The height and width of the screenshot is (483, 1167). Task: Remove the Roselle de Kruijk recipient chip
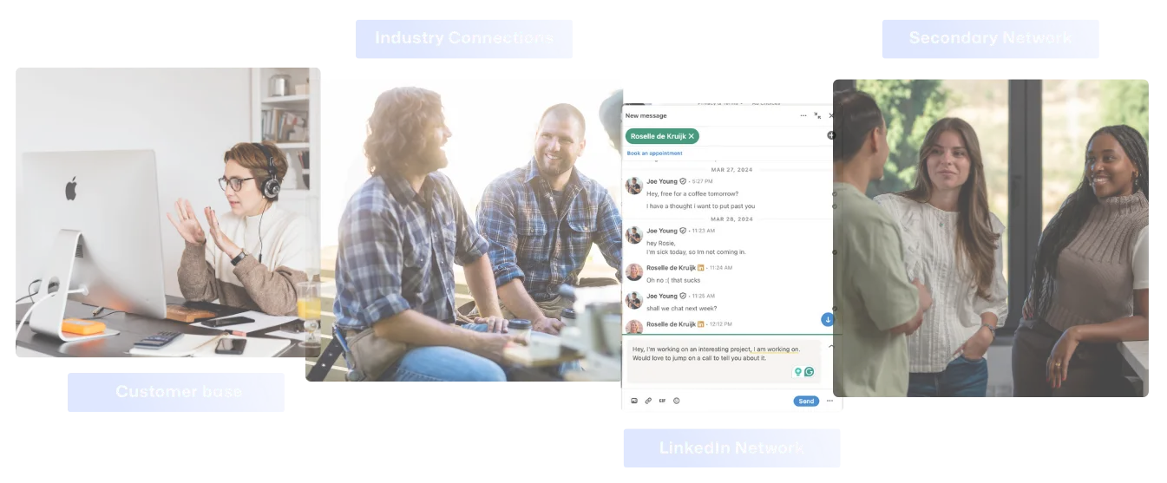pos(692,136)
